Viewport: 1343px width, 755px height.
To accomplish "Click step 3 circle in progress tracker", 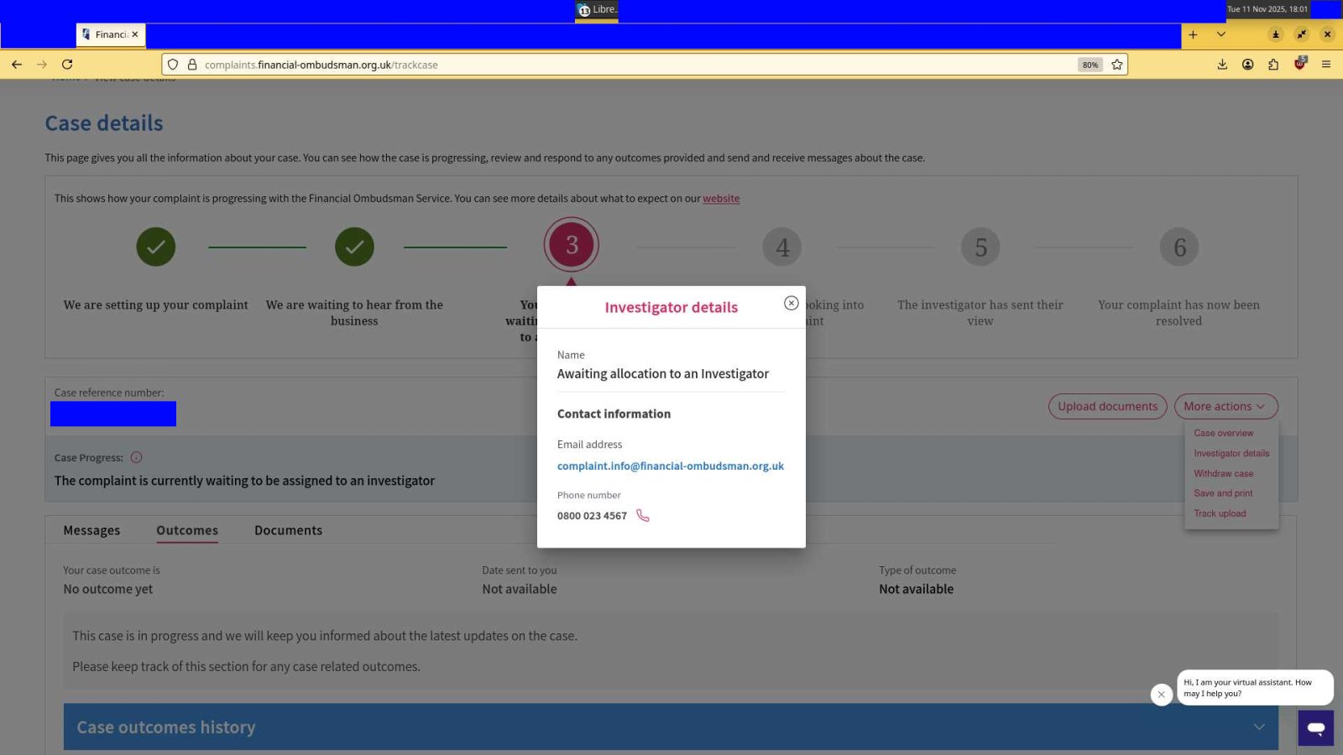I will click(572, 245).
